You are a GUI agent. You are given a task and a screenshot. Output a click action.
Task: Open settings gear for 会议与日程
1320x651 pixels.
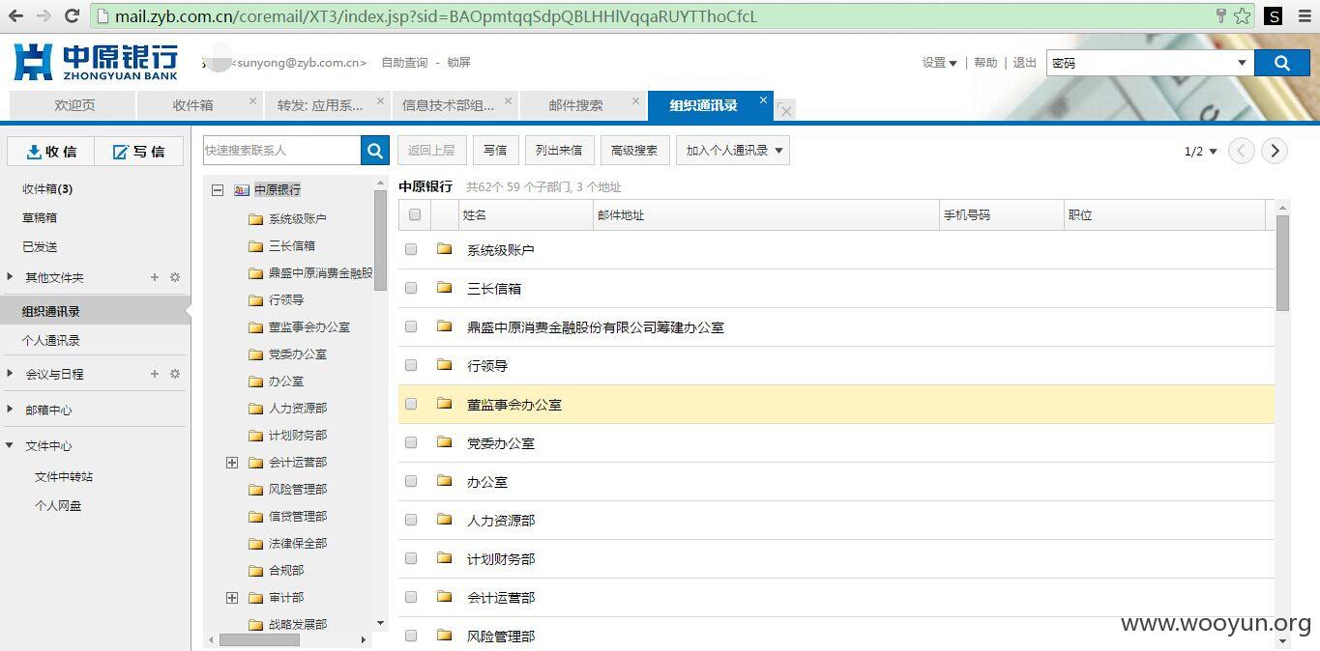pyautogui.click(x=175, y=374)
